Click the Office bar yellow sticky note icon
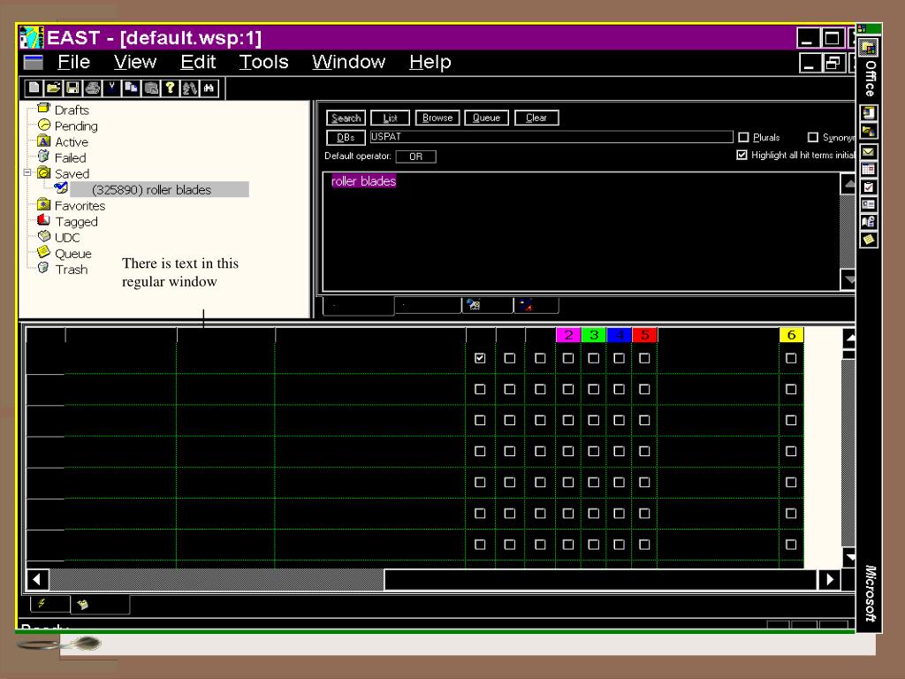This screenshot has height=679, width=905. [869, 239]
